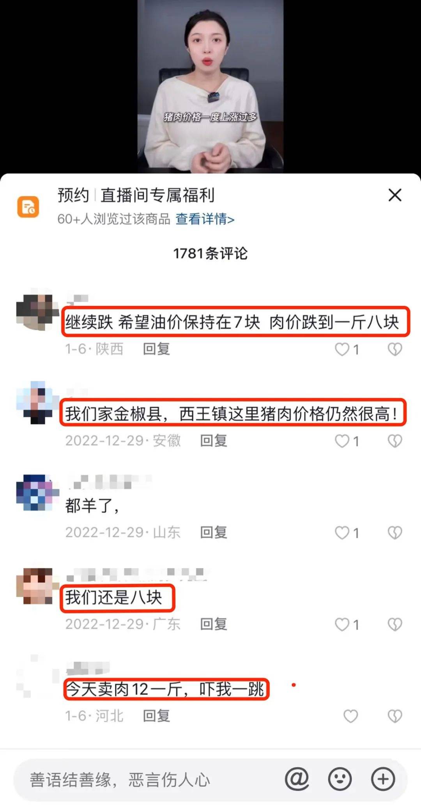Image resolution: width=421 pixels, height=805 pixels.
Task: Reply to the 安徽 comment via 回复
Action: click(214, 441)
